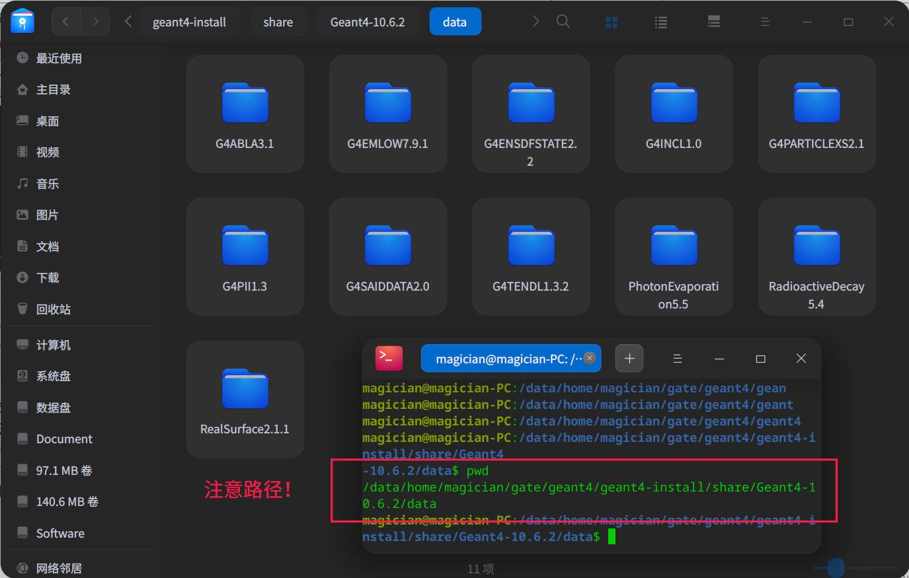Viewport: 909px width, 578px height.
Task: Switch to tree column view
Action: [x=714, y=22]
